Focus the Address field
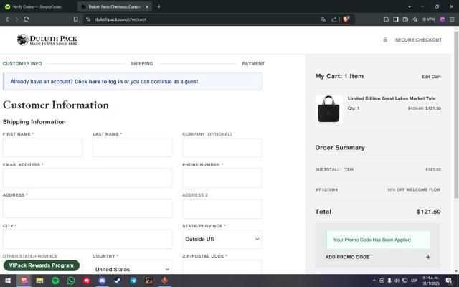The height and width of the screenshot is (287, 459). [87, 209]
